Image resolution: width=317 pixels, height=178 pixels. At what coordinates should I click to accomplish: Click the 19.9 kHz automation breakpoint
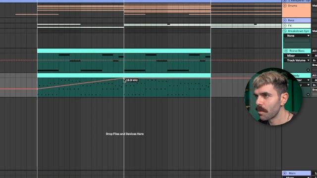click(x=124, y=78)
